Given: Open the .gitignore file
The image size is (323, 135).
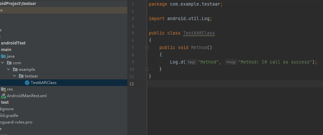Looking at the screenshot, I should 7,109.
